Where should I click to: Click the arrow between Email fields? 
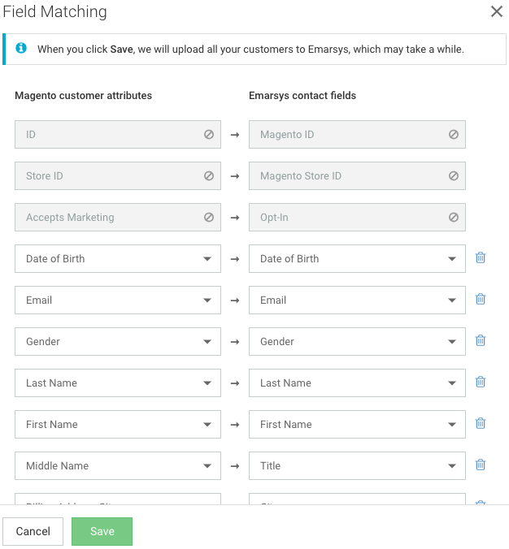click(x=235, y=300)
